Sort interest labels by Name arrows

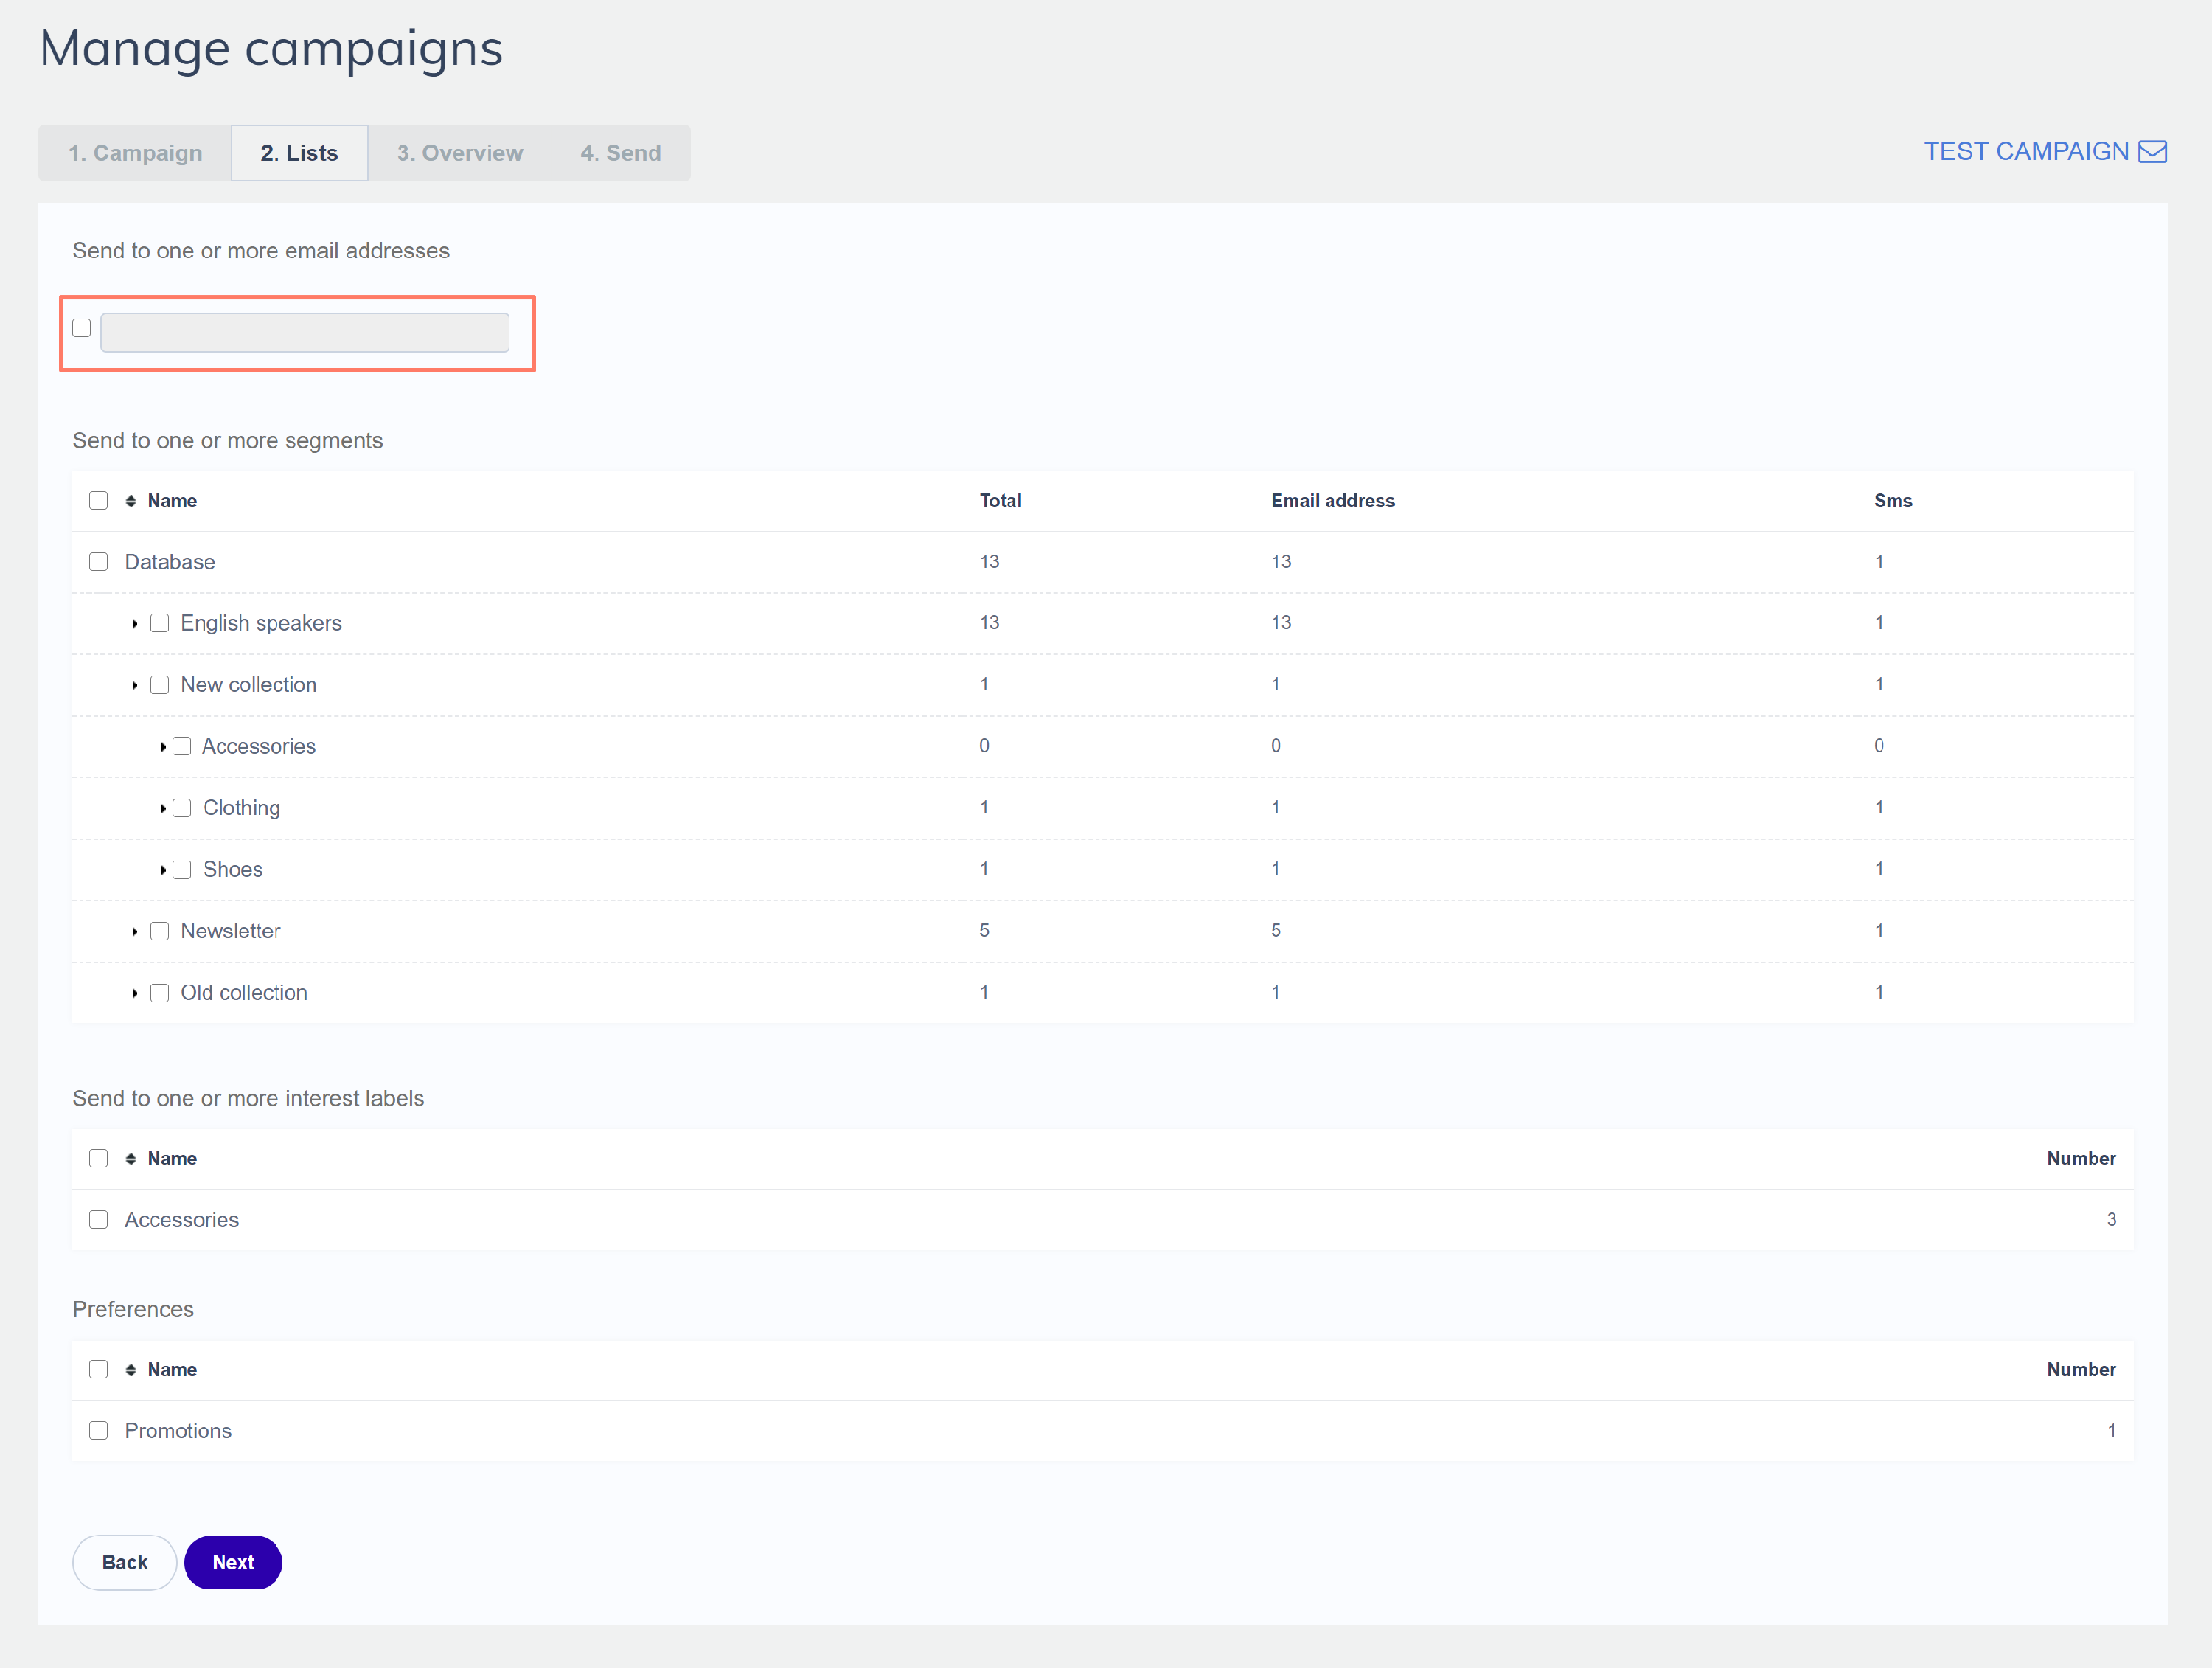tap(131, 1159)
